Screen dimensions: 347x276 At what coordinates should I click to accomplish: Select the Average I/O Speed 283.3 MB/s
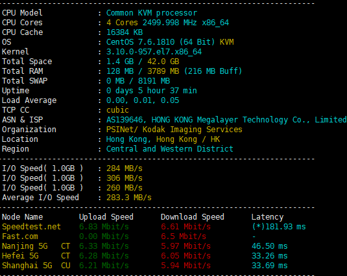tap(129, 198)
